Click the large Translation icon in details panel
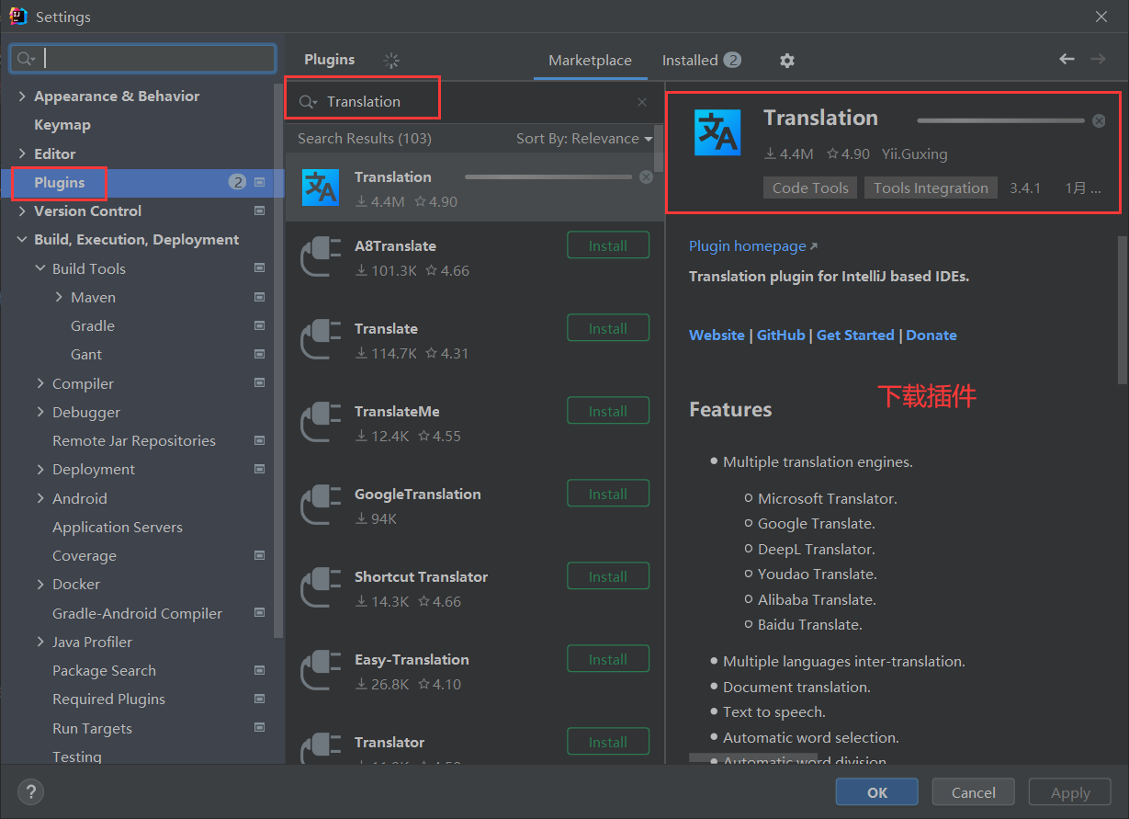Image resolution: width=1129 pixels, height=819 pixels. pos(717,132)
